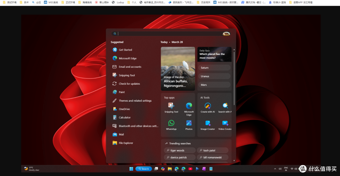Open Copilot from the taskbar
The width and height of the screenshot is (340, 176).
pyautogui.click(x=163, y=169)
